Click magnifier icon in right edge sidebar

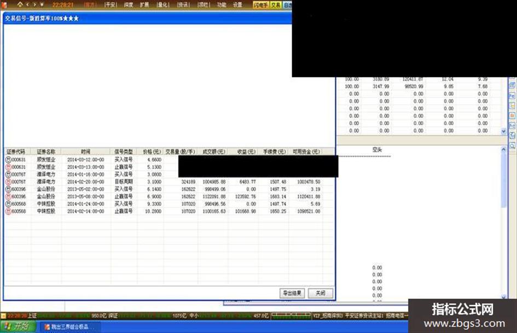click(513, 145)
